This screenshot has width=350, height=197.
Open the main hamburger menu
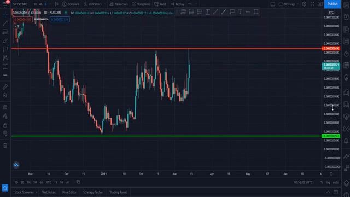click(x=5, y=4)
